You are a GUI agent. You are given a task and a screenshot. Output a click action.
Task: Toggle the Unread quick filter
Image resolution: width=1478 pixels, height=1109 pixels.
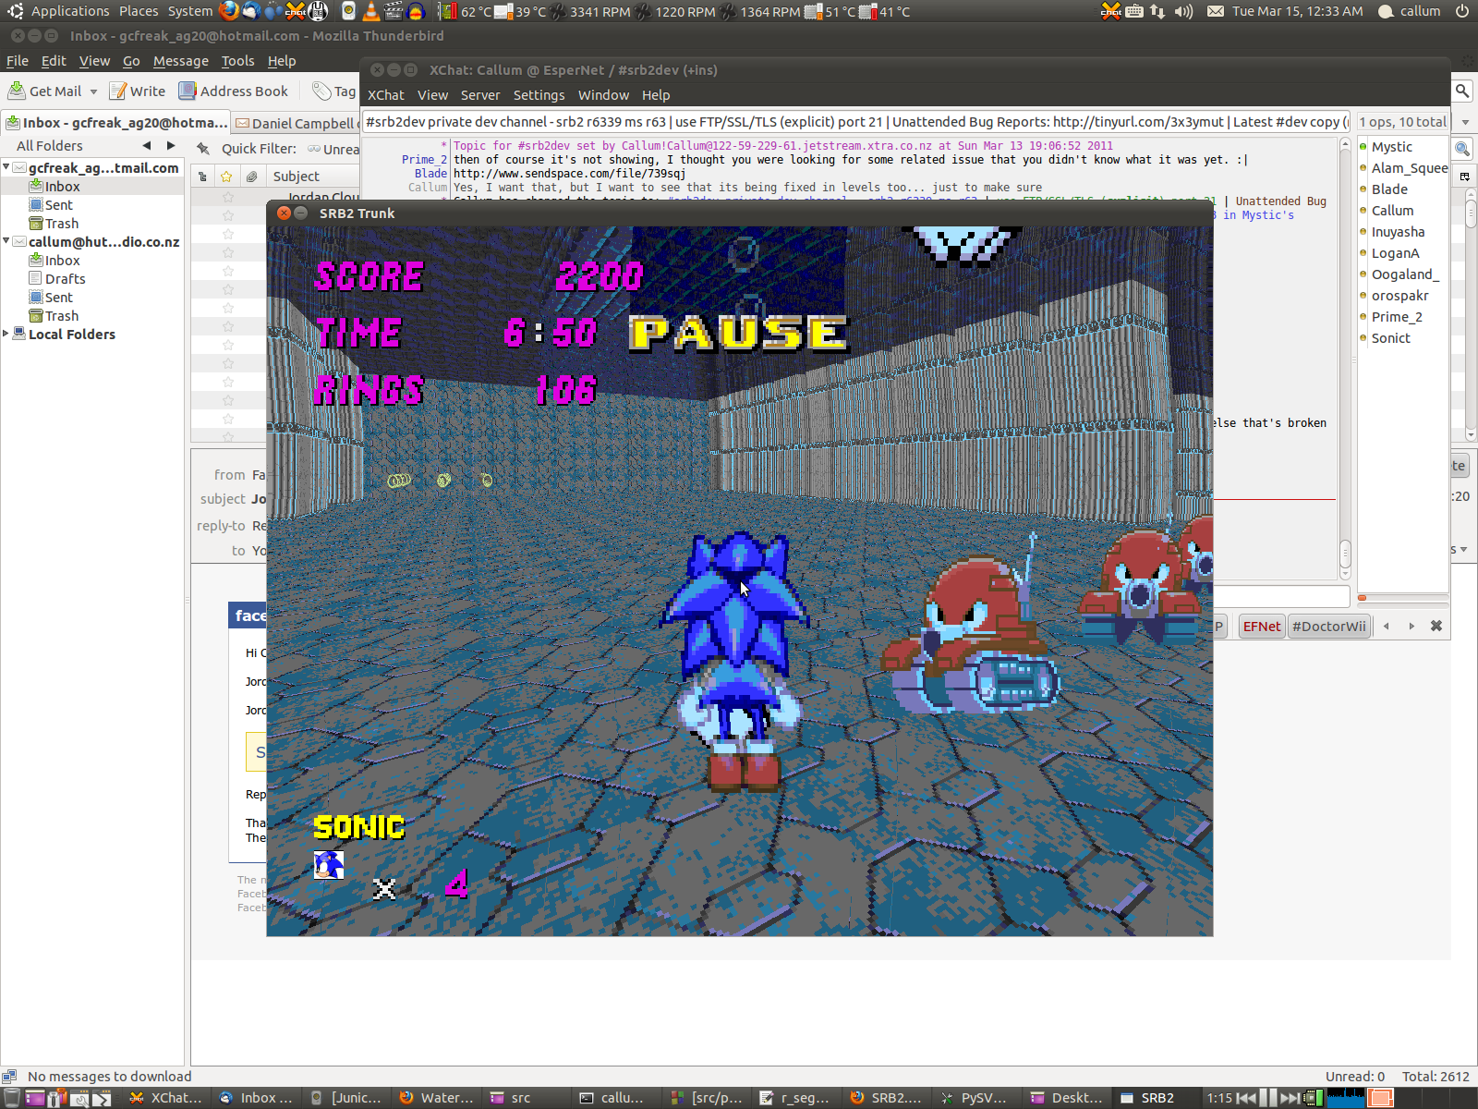coord(334,149)
